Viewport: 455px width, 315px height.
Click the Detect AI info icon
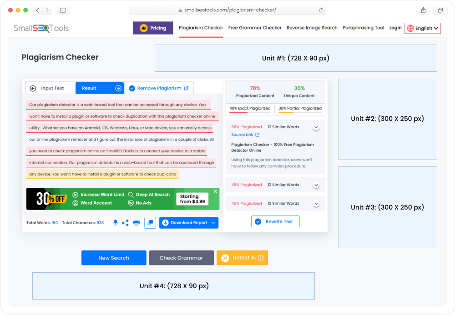[x=261, y=258]
